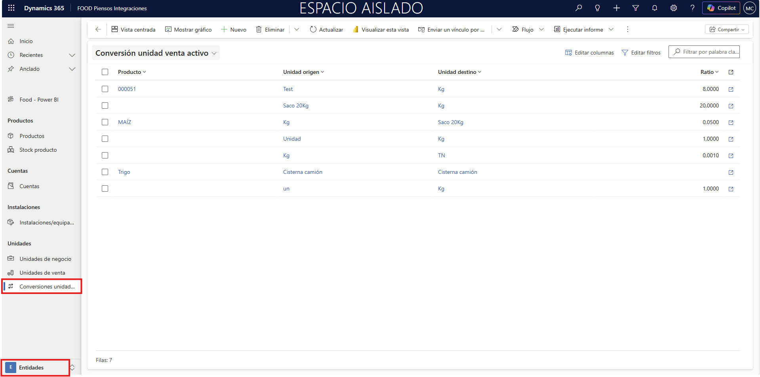The height and width of the screenshot is (377, 760).
Task: Toggle the select-all rows checkbox
Action: (x=105, y=72)
